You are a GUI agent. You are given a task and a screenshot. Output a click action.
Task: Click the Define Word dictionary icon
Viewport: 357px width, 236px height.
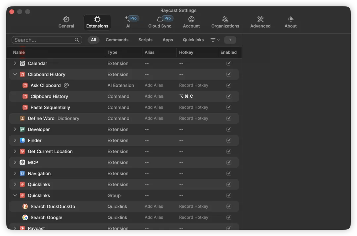22,118
